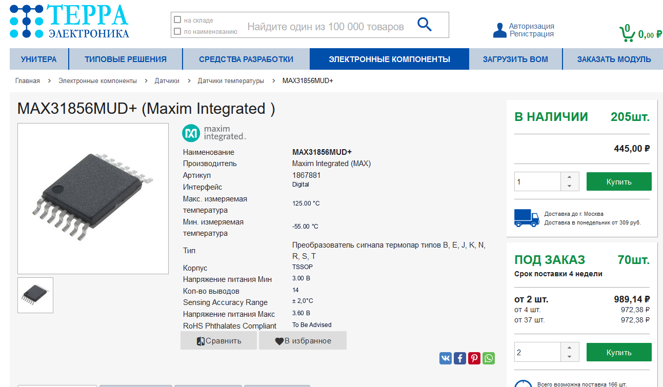Open the Terra Elektronika logo homepage
This screenshot has width=663, height=387.
pos(69,21)
